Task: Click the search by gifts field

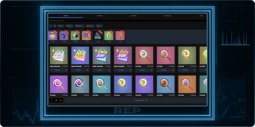Action: coord(112,21)
